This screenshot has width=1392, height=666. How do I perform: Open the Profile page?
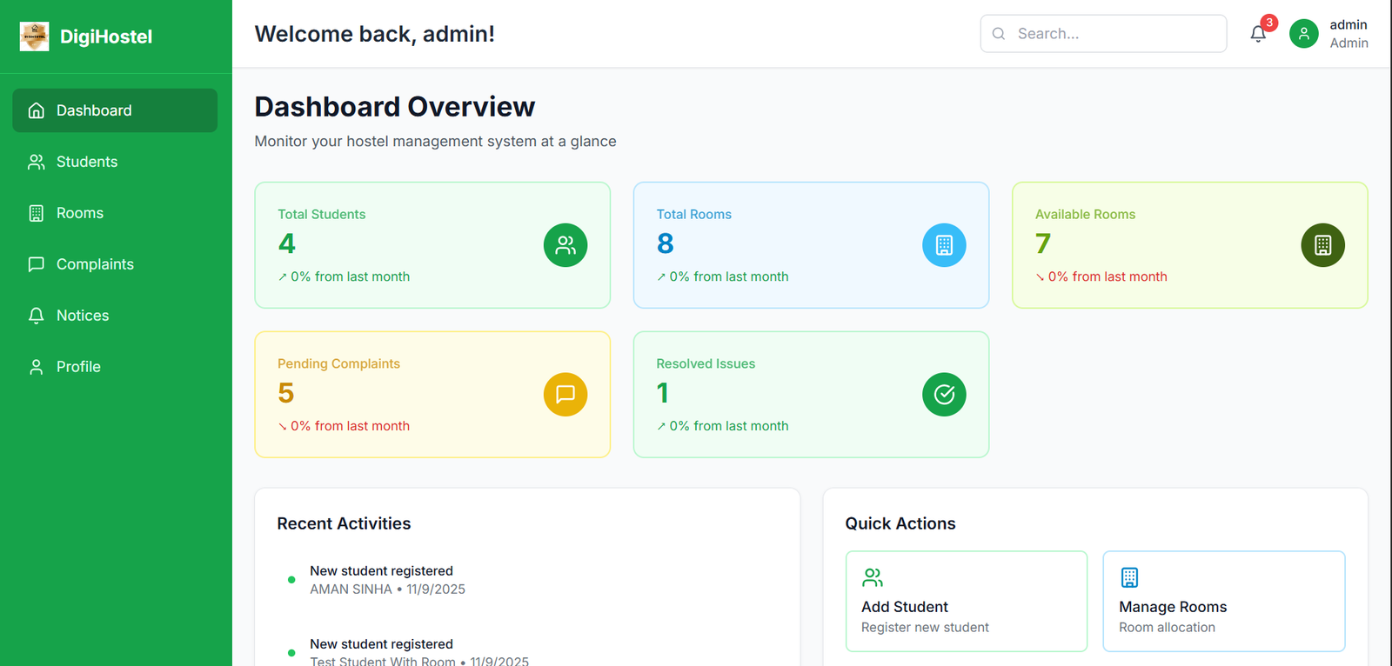click(115, 367)
